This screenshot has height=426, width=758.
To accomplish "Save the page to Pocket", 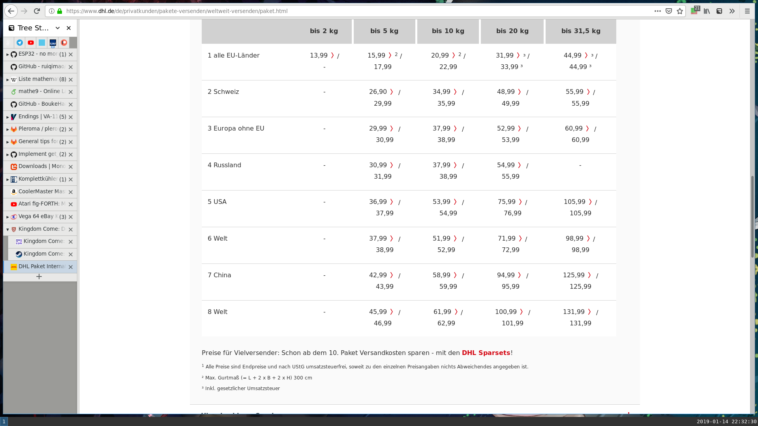I will coord(669,11).
